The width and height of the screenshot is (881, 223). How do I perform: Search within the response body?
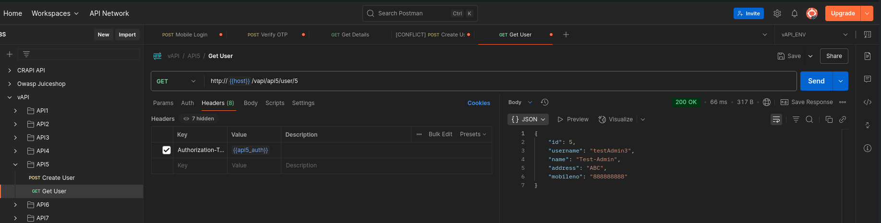[809, 119]
